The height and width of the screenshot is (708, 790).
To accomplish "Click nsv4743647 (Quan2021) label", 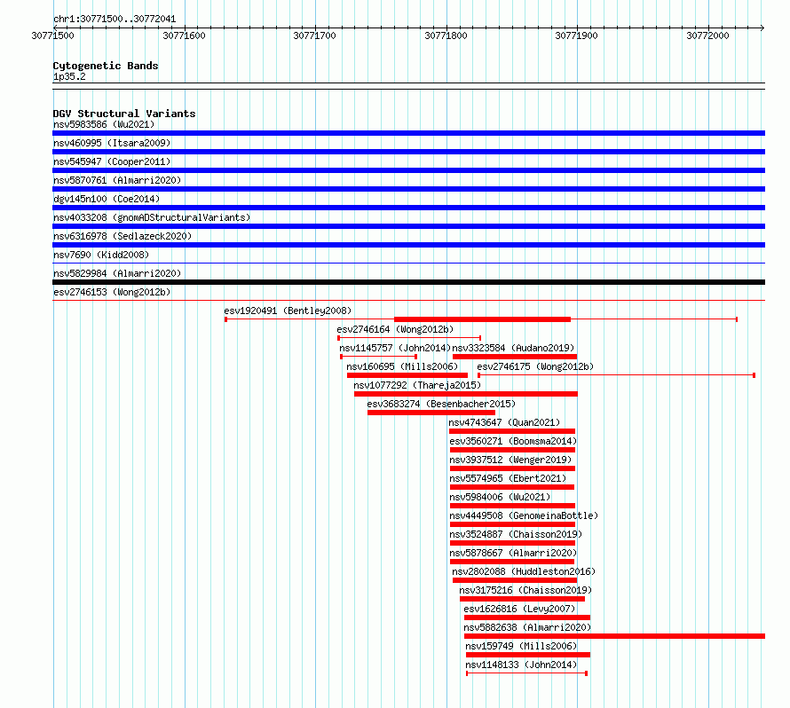I will 504,422.
